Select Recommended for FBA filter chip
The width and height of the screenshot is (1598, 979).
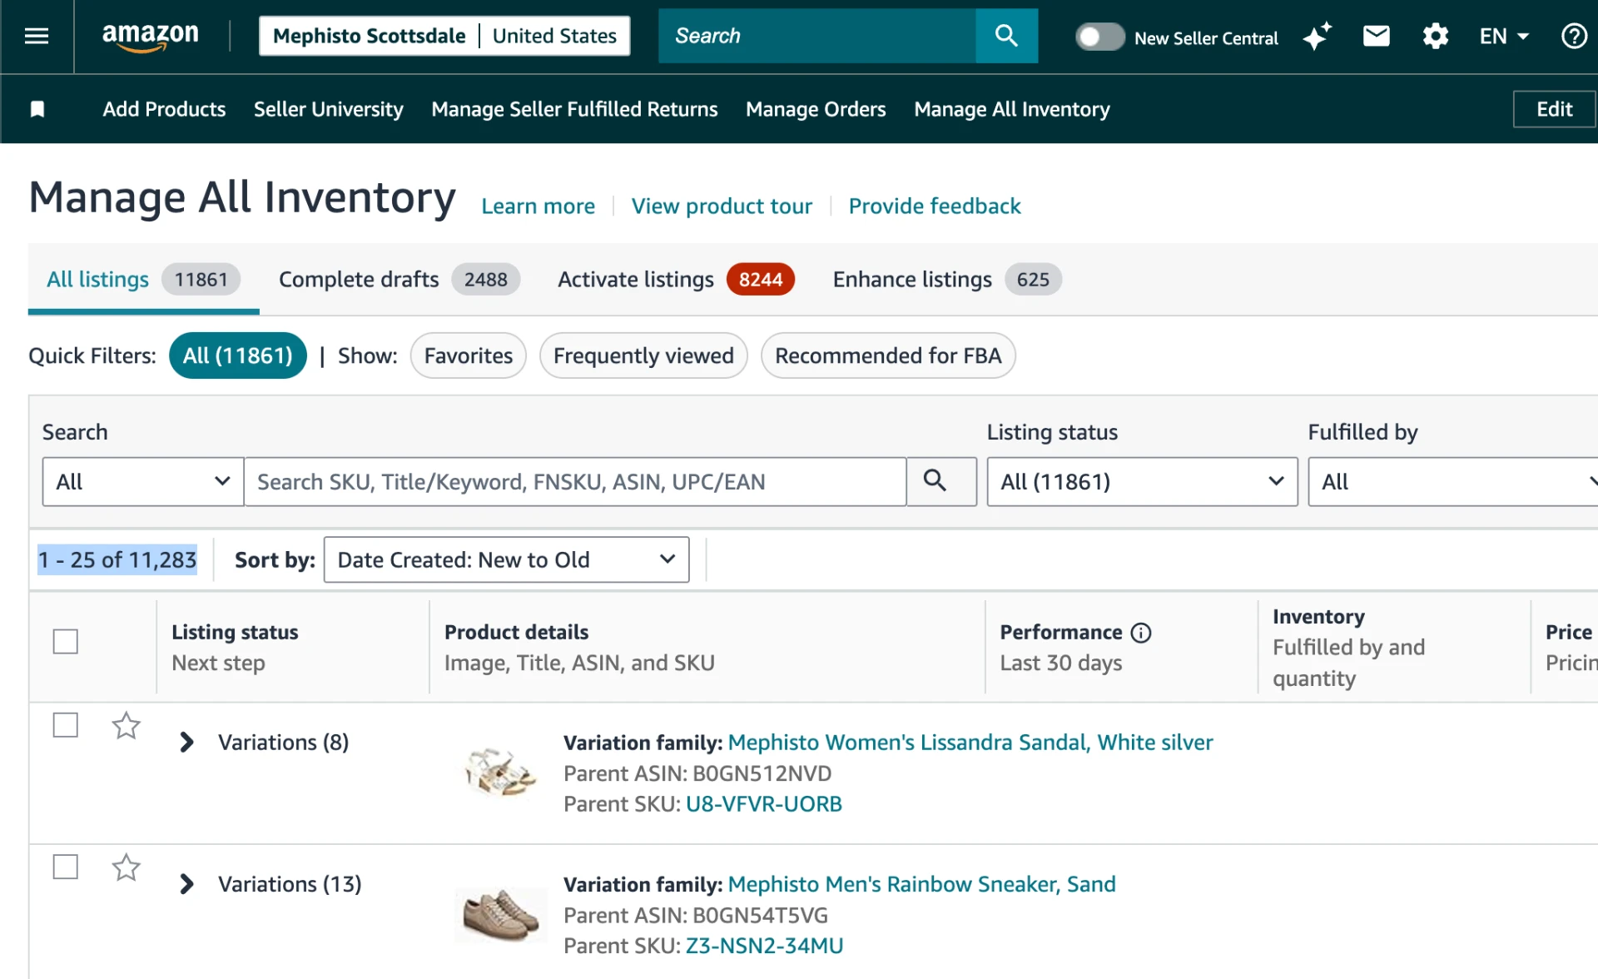pos(888,355)
